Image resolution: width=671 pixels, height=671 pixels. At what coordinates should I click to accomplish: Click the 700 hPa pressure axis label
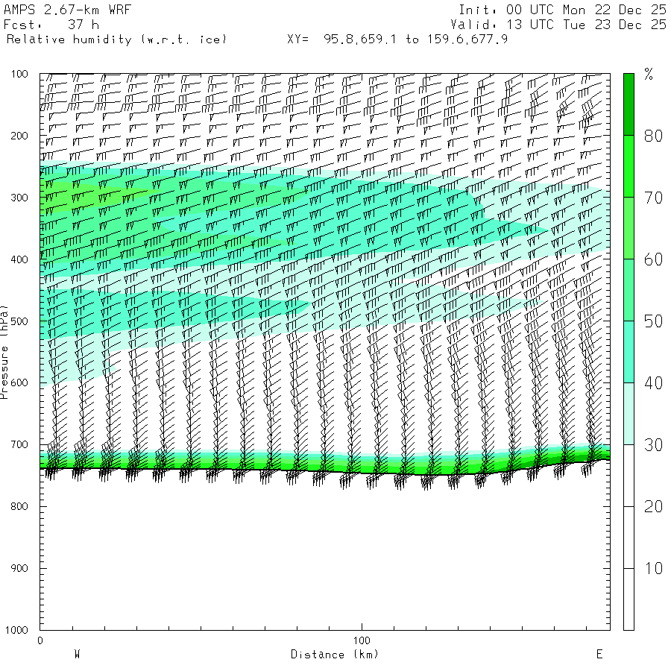pyautogui.click(x=19, y=444)
